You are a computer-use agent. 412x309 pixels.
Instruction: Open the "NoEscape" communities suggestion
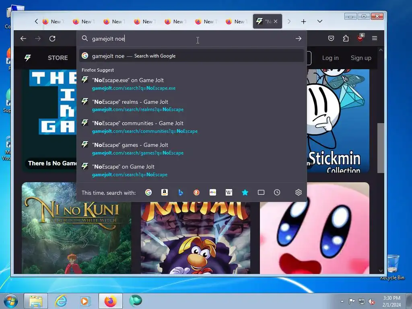(192, 127)
